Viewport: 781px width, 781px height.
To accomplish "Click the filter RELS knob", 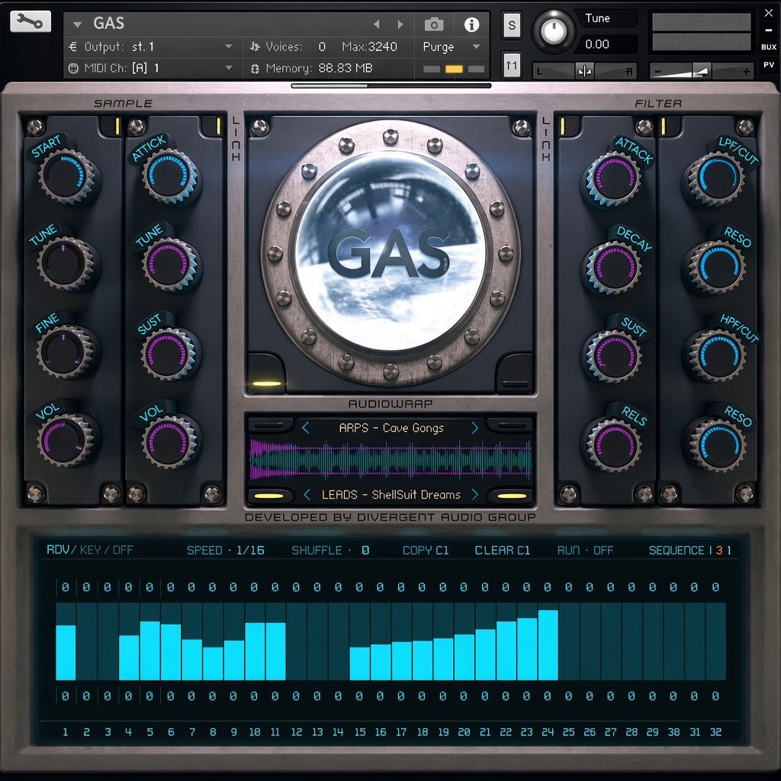I will tap(613, 443).
